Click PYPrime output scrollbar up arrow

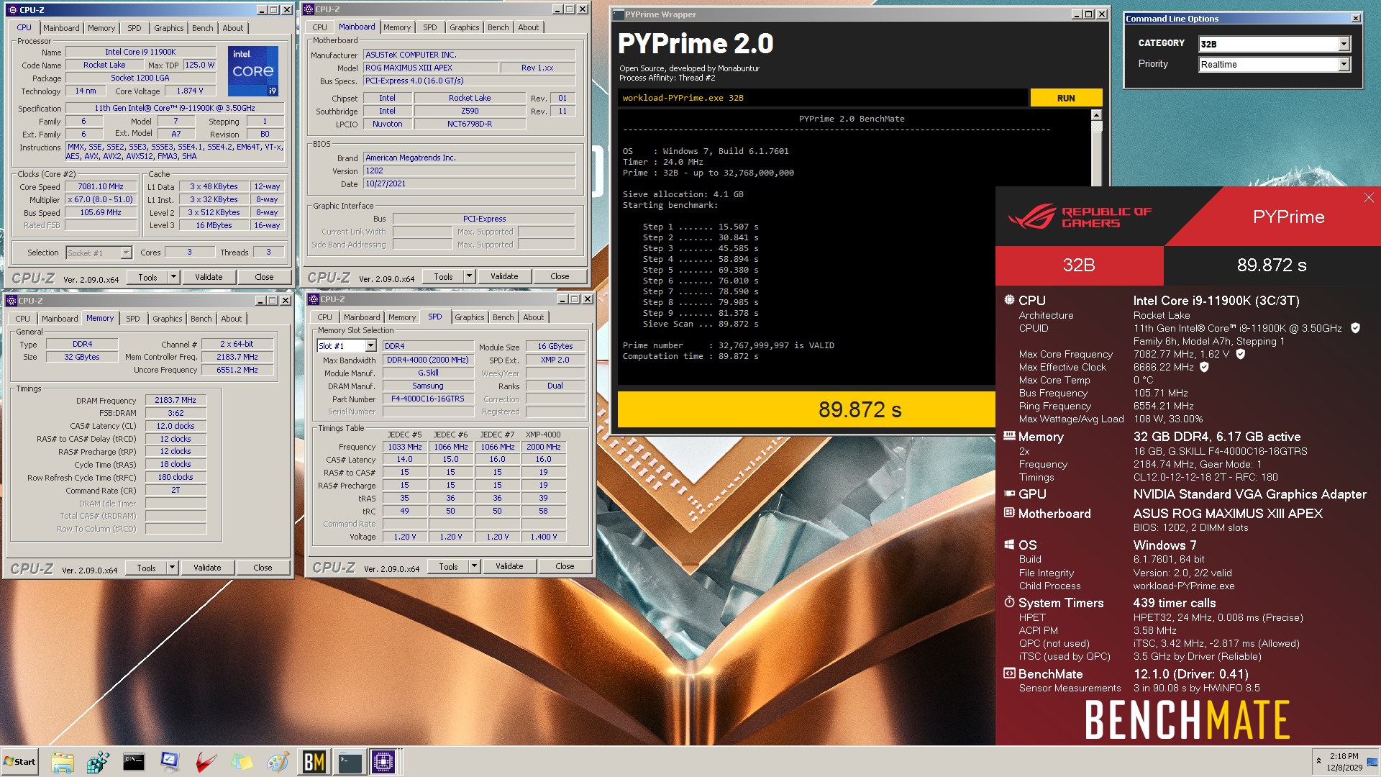pos(1096,115)
